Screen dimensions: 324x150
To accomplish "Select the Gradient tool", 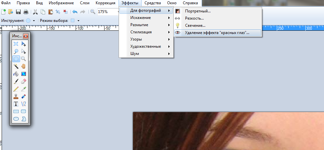I will click(24, 74).
